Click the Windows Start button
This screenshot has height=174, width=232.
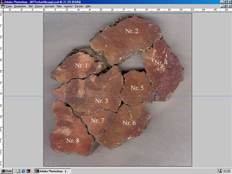(x=6, y=171)
